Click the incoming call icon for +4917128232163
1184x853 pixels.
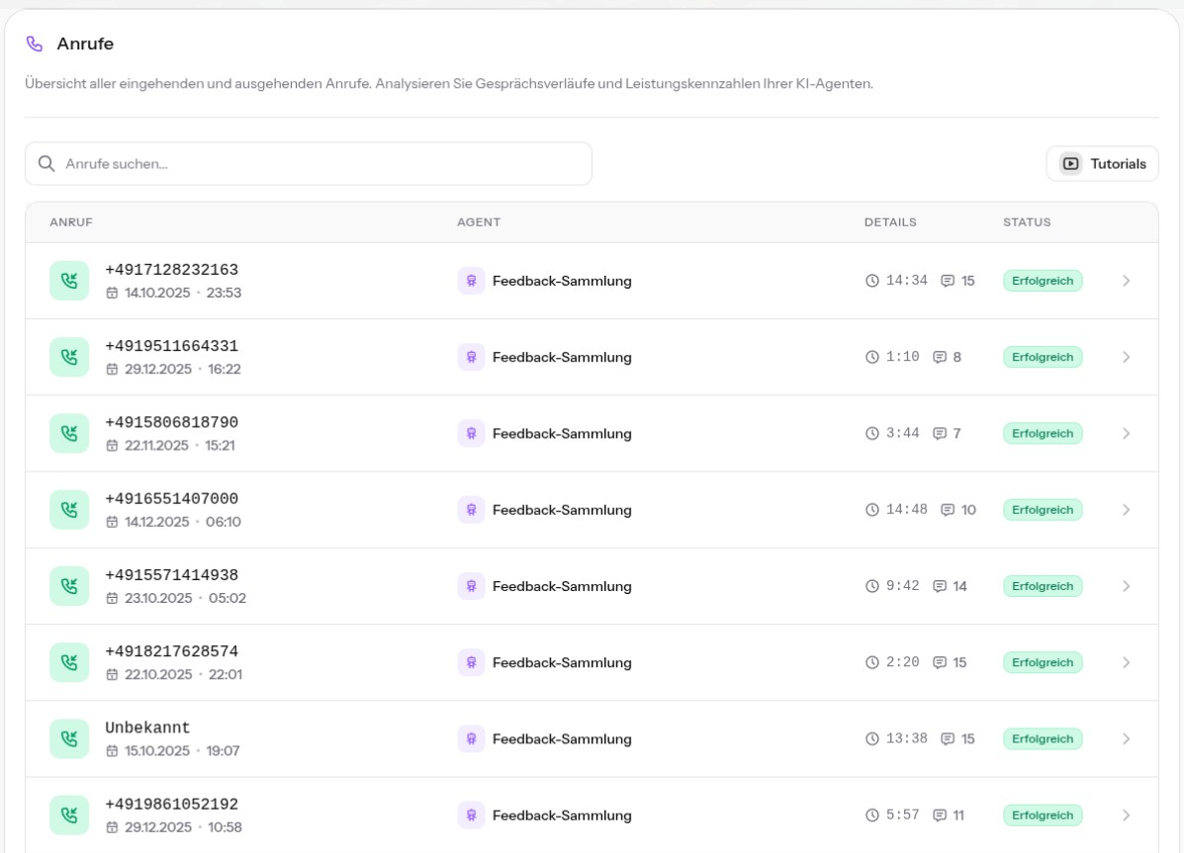pyautogui.click(x=69, y=281)
